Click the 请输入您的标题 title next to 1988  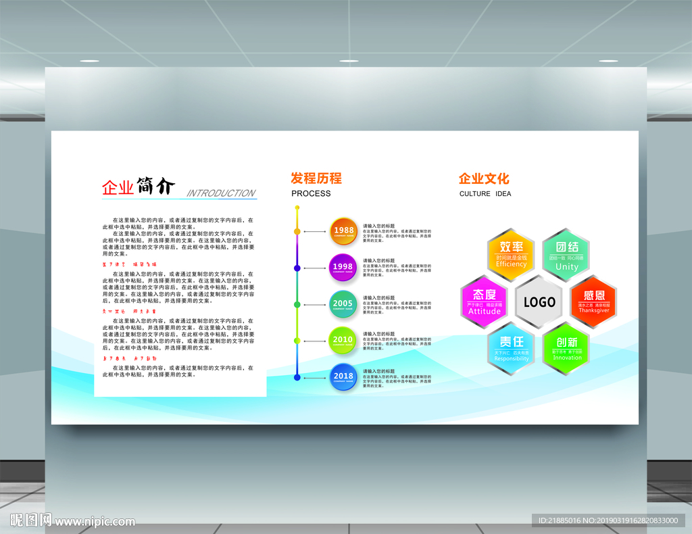click(378, 226)
